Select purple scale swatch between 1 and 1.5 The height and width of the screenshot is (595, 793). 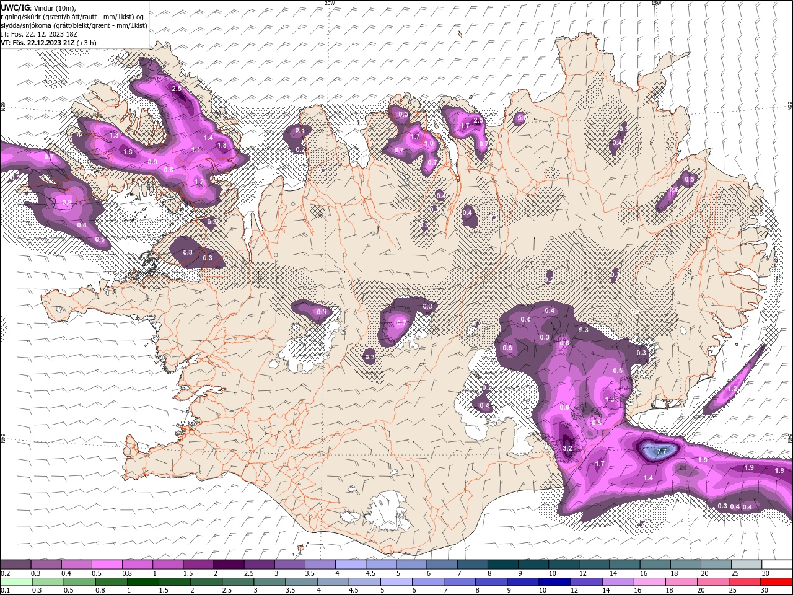tap(167, 565)
